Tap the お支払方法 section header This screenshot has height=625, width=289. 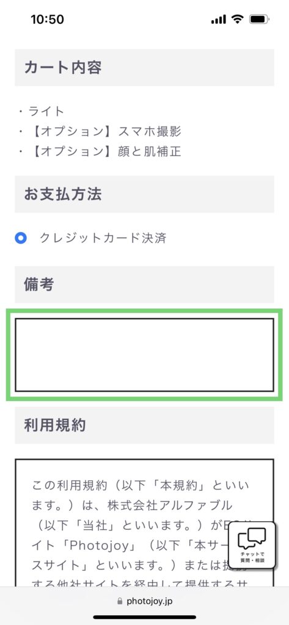144,194
